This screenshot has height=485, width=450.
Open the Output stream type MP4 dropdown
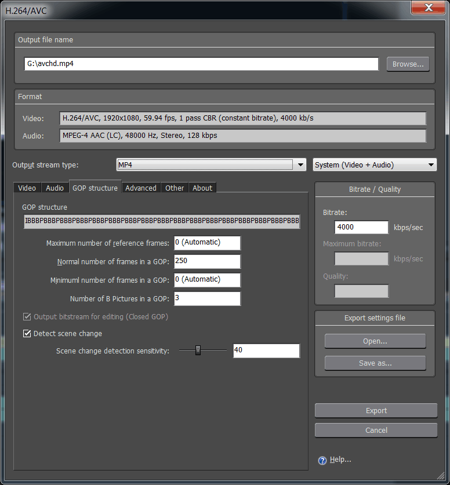coord(211,165)
